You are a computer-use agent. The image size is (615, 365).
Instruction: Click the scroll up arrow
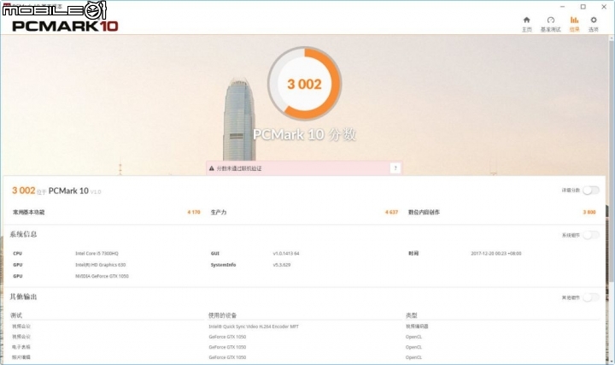pos(611,38)
